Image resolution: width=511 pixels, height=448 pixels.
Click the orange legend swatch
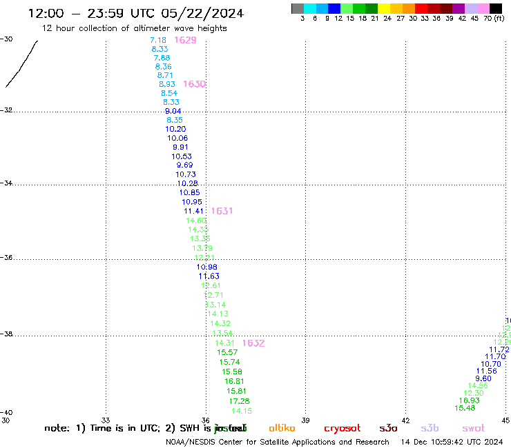409,8
